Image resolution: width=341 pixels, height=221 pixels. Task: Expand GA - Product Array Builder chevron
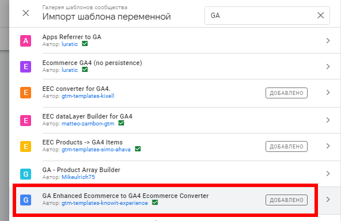click(328, 173)
